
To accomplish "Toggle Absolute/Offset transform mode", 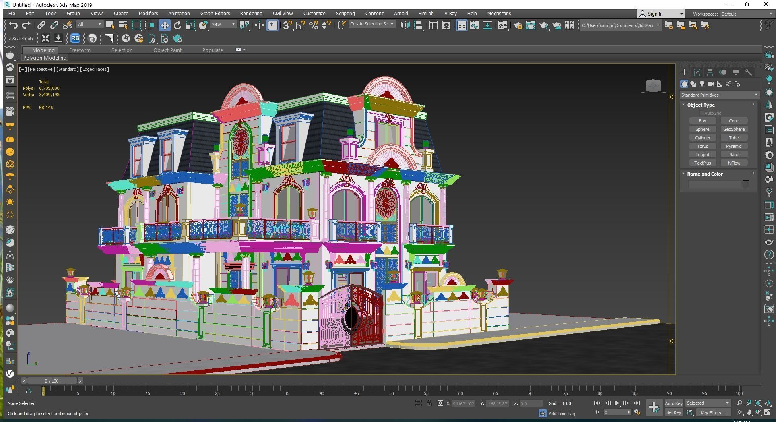I will coord(440,403).
